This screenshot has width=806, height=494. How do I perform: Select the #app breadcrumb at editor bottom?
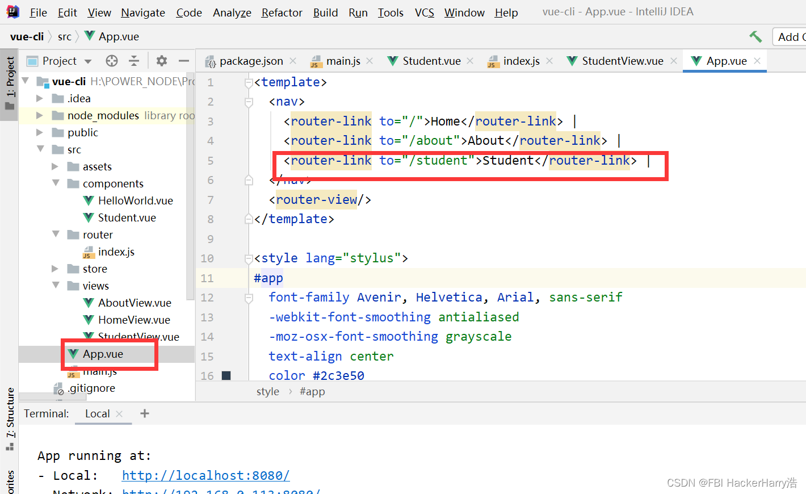coord(312,391)
